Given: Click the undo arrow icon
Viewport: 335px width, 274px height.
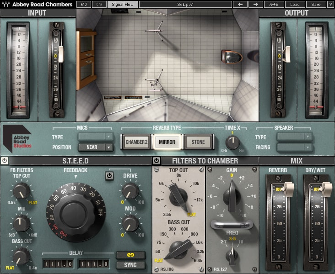Looking at the screenshot, I should tap(83, 5).
